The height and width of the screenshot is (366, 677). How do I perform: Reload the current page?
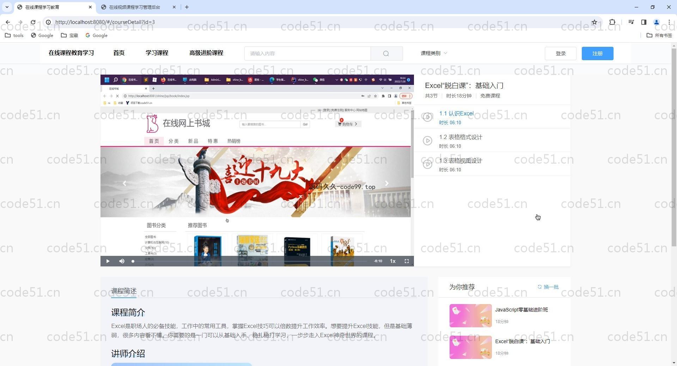pyautogui.click(x=33, y=22)
